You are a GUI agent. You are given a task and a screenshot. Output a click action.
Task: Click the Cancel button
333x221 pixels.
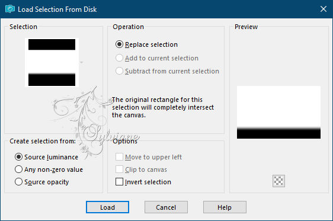pos(166,207)
